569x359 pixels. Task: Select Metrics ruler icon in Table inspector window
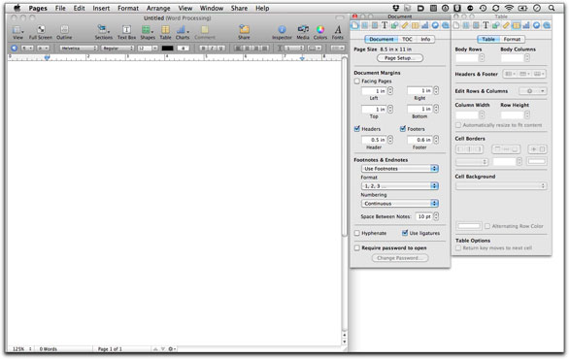coord(506,25)
